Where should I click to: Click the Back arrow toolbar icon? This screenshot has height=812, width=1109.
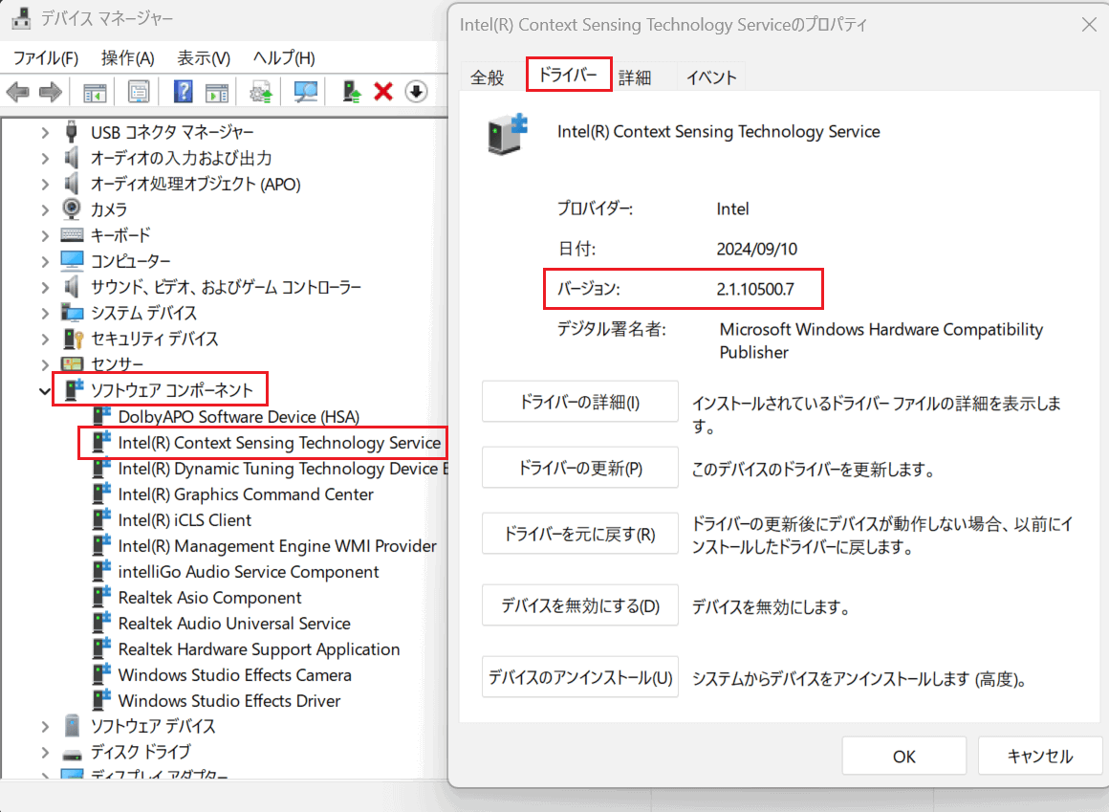(x=17, y=92)
